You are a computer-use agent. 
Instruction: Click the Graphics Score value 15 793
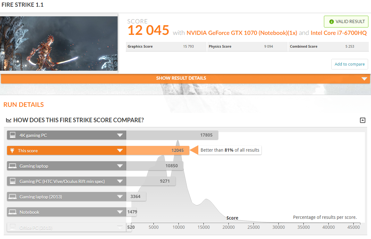tap(188, 47)
